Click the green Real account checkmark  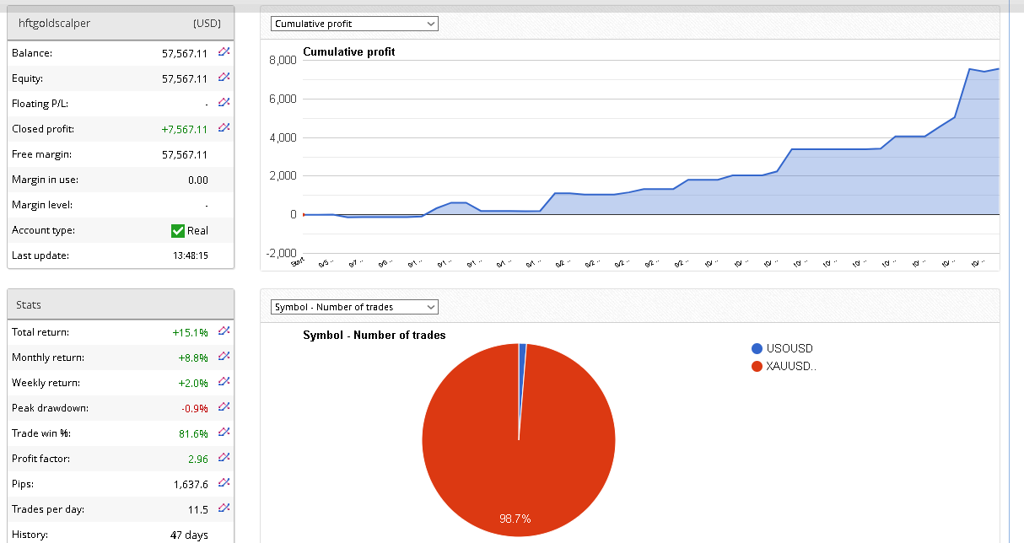click(178, 230)
